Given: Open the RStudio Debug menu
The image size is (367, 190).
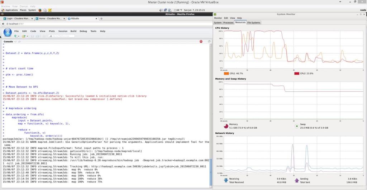Looking at the screenshot, I should 83,31.
